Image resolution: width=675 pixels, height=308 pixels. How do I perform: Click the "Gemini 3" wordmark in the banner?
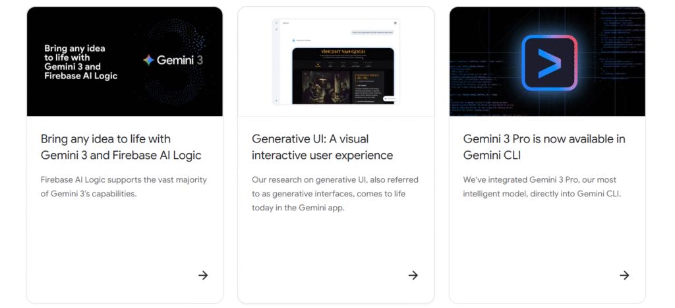[x=175, y=60]
